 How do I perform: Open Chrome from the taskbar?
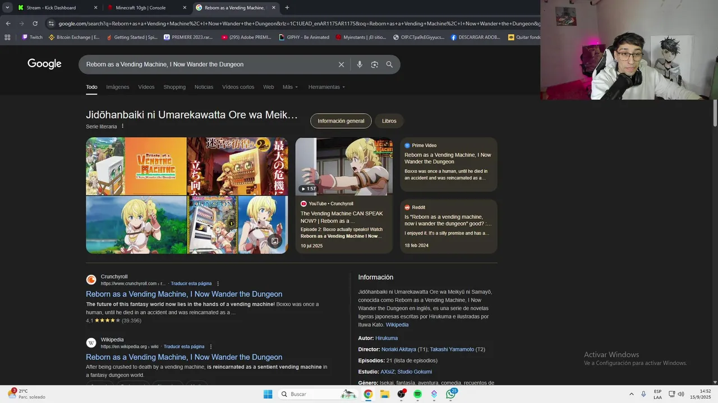pyautogui.click(x=368, y=394)
